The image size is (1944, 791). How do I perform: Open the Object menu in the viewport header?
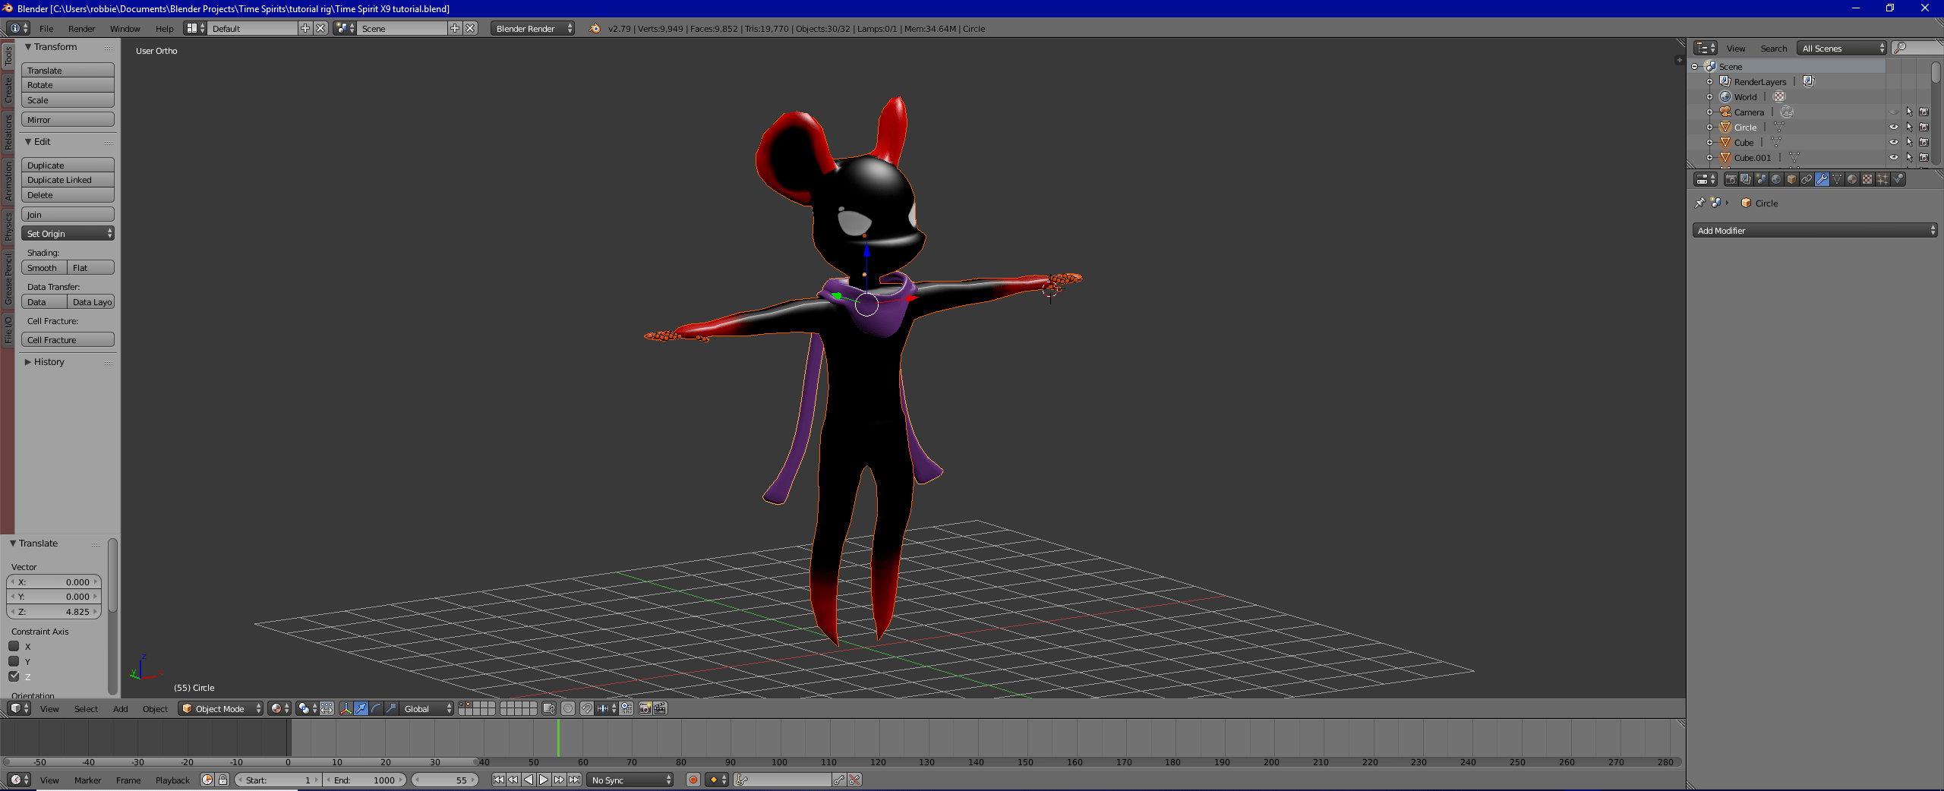155,709
